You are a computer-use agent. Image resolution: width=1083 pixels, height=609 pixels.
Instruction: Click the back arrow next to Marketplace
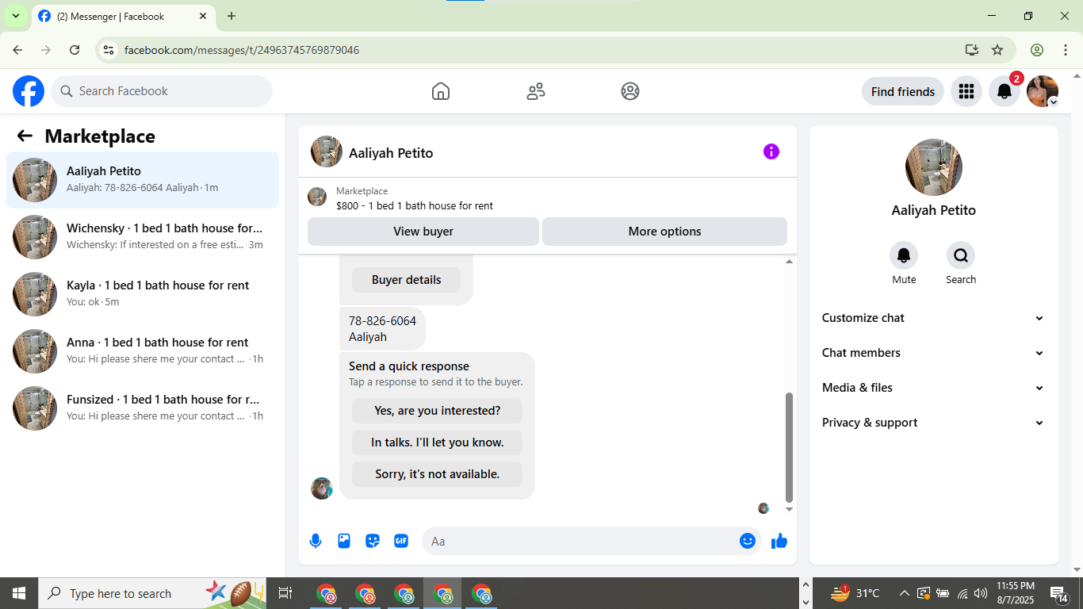point(25,136)
